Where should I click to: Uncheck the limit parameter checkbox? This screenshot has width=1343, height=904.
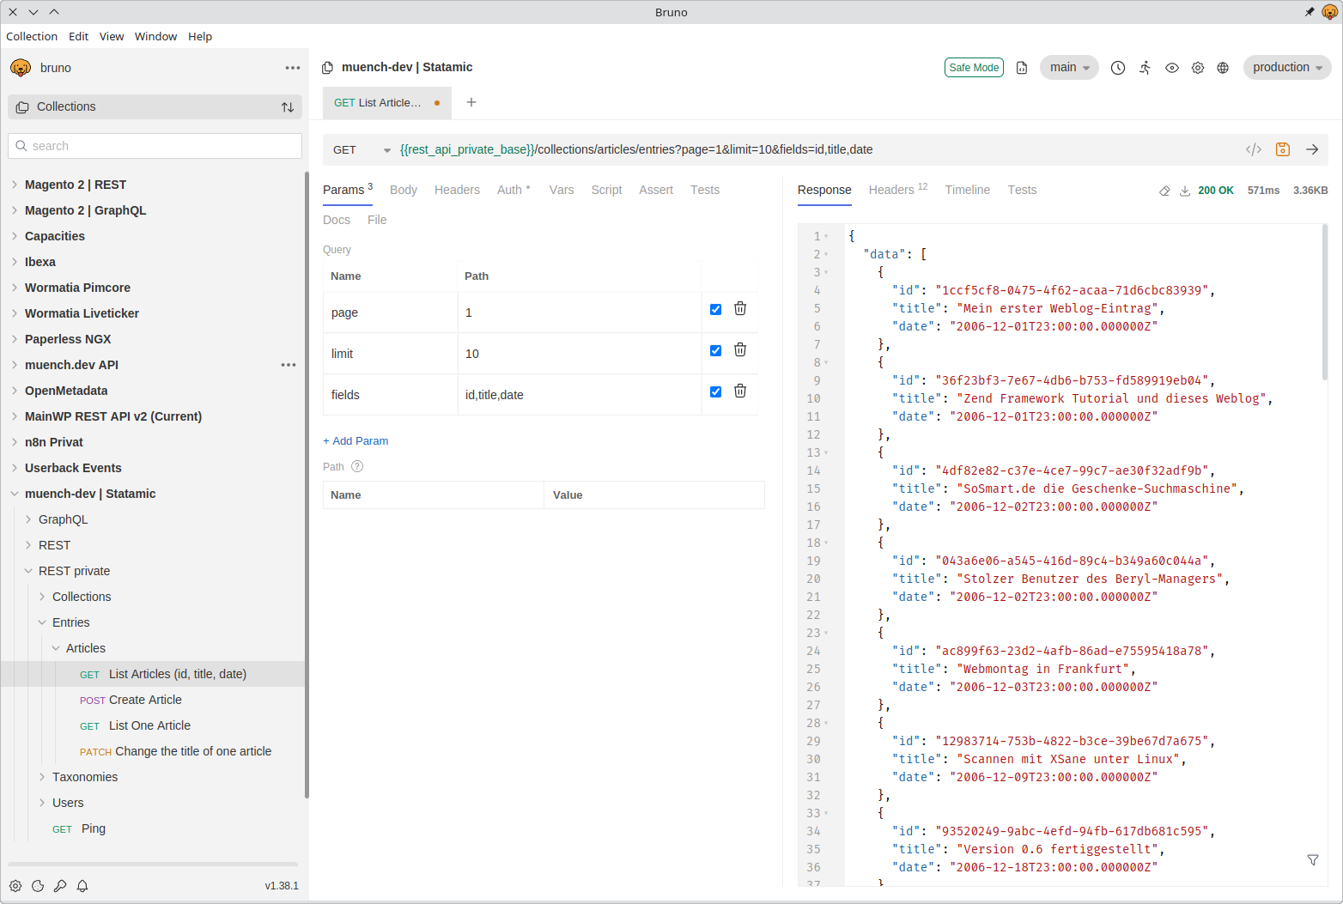(x=716, y=350)
